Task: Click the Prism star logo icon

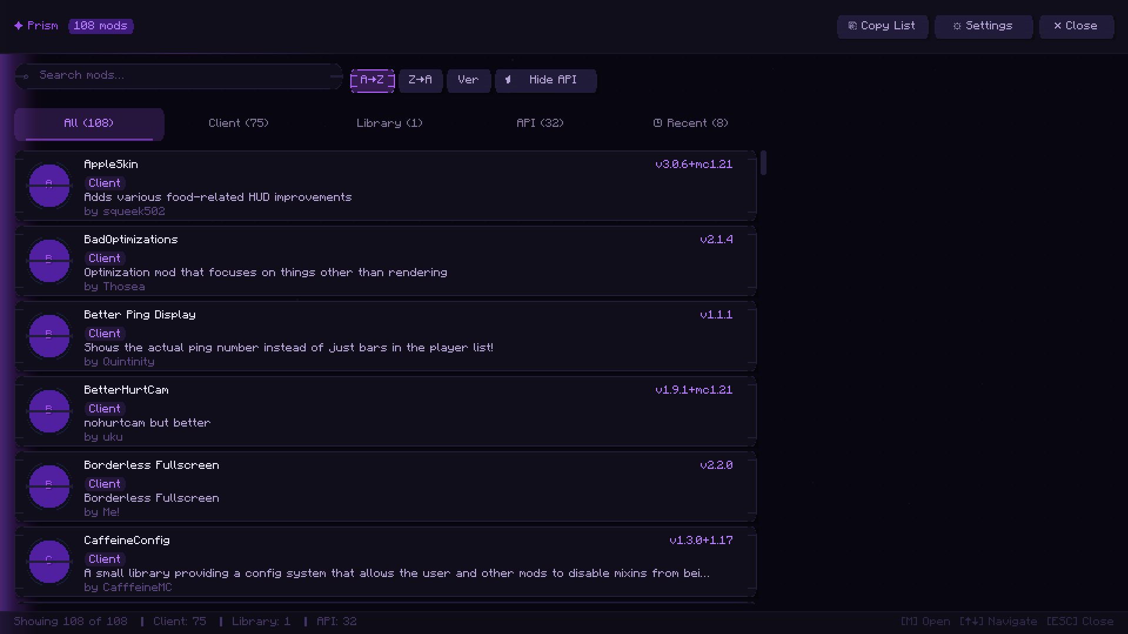Action: (x=19, y=26)
